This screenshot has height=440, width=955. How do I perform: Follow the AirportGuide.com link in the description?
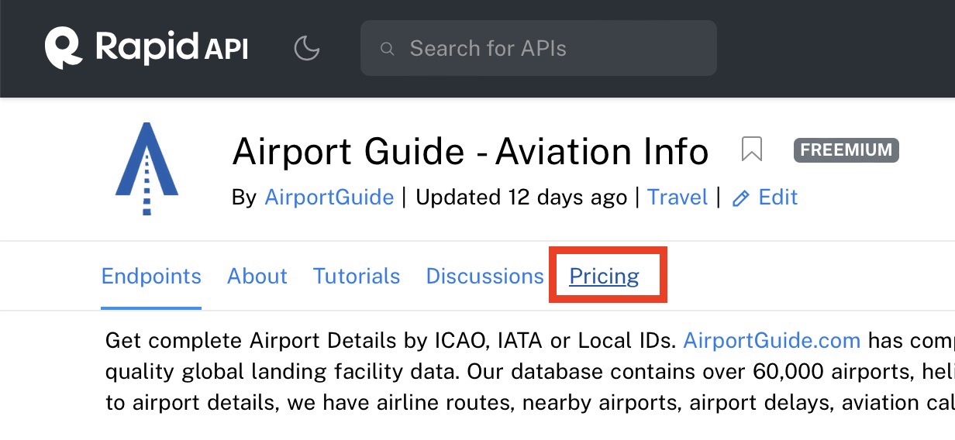[771, 341]
